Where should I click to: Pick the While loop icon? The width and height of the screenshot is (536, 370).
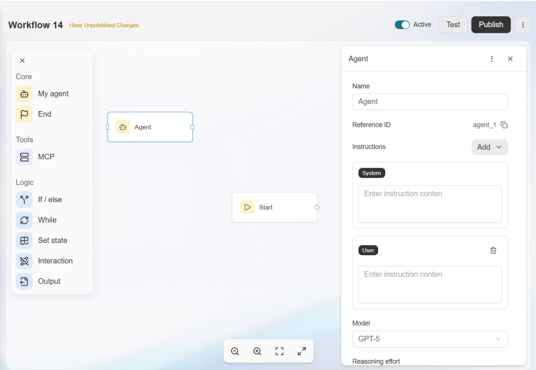coord(24,220)
